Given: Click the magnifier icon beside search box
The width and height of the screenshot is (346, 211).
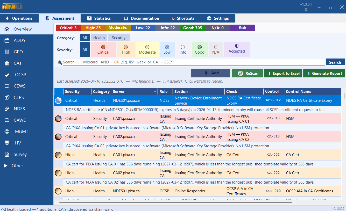Looking at the screenshot, I should click(60, 62).
